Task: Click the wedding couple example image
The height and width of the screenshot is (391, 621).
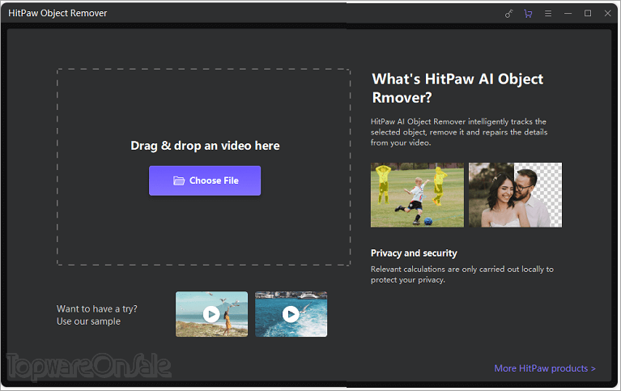Action: (x=515, y=195)
